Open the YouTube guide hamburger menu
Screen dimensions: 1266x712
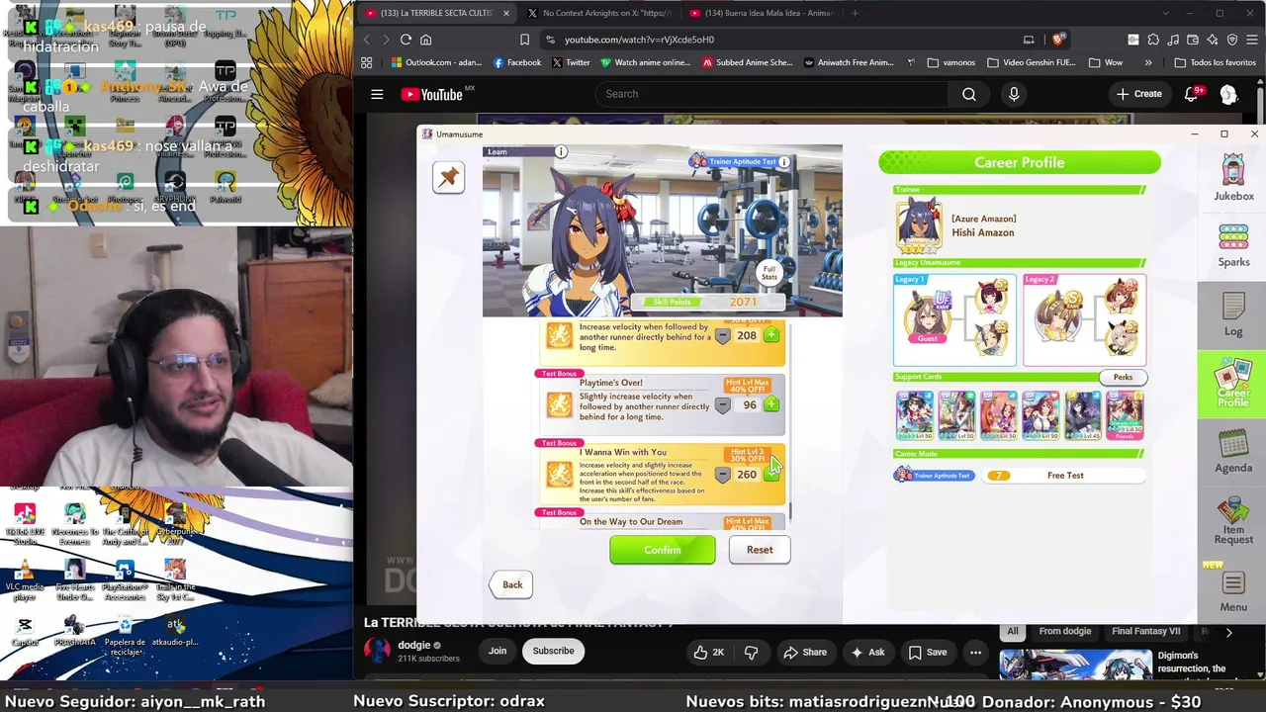pos(377,94)
